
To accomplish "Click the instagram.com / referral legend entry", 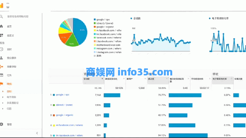I will coord(109,48).
